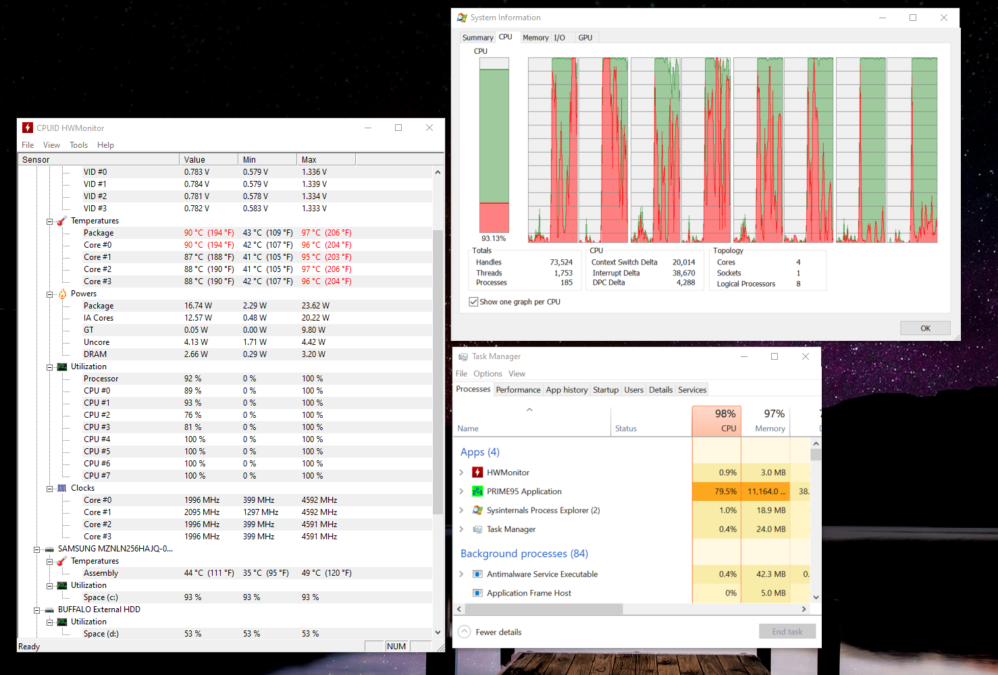Expand the Sysinternals Process Explorer row
This screenshot has height=675, width=998.
click(461, 510)
